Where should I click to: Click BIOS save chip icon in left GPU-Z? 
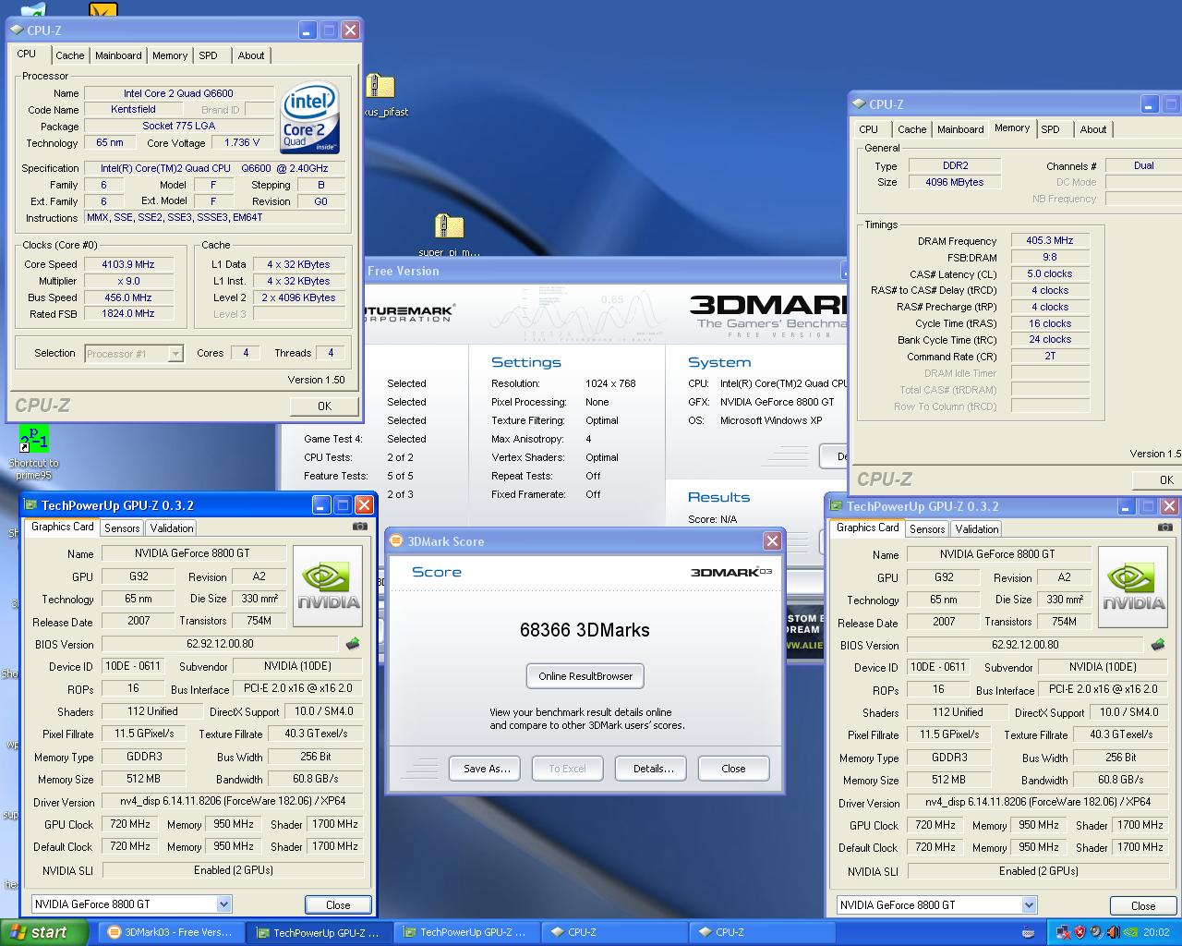pos(352,644)
